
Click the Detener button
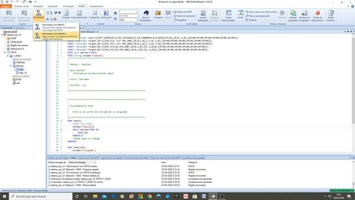[251, 20]
